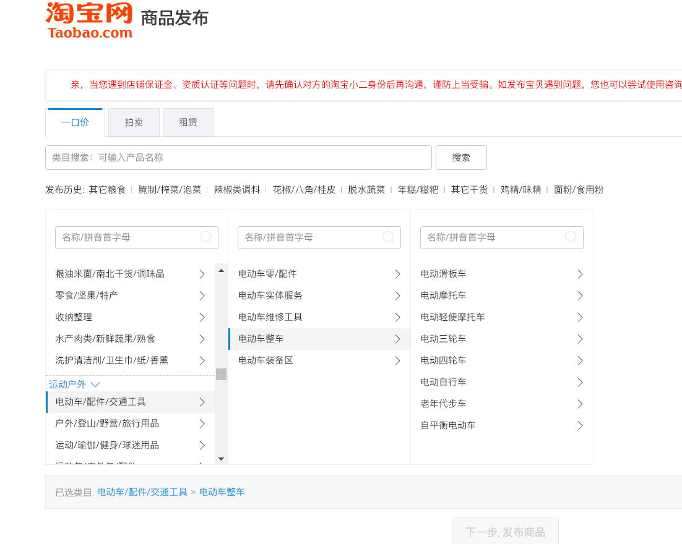Open history category 年糕/糍粑
This screenshot has width=682, height=544.
pos(418,190)
